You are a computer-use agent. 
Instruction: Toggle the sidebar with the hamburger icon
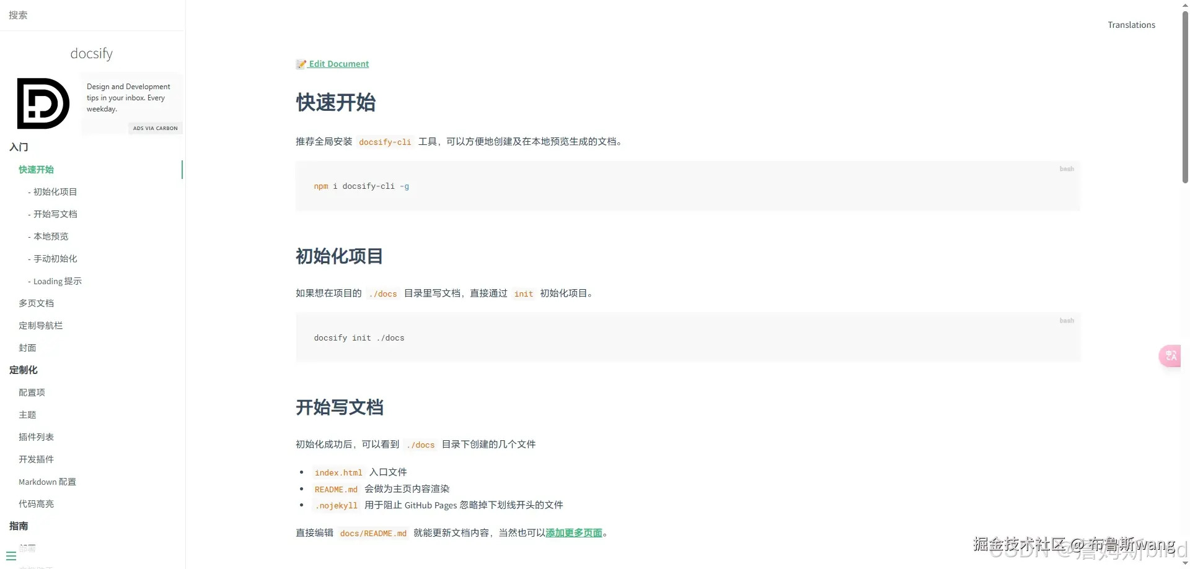(x=10, y=555)
